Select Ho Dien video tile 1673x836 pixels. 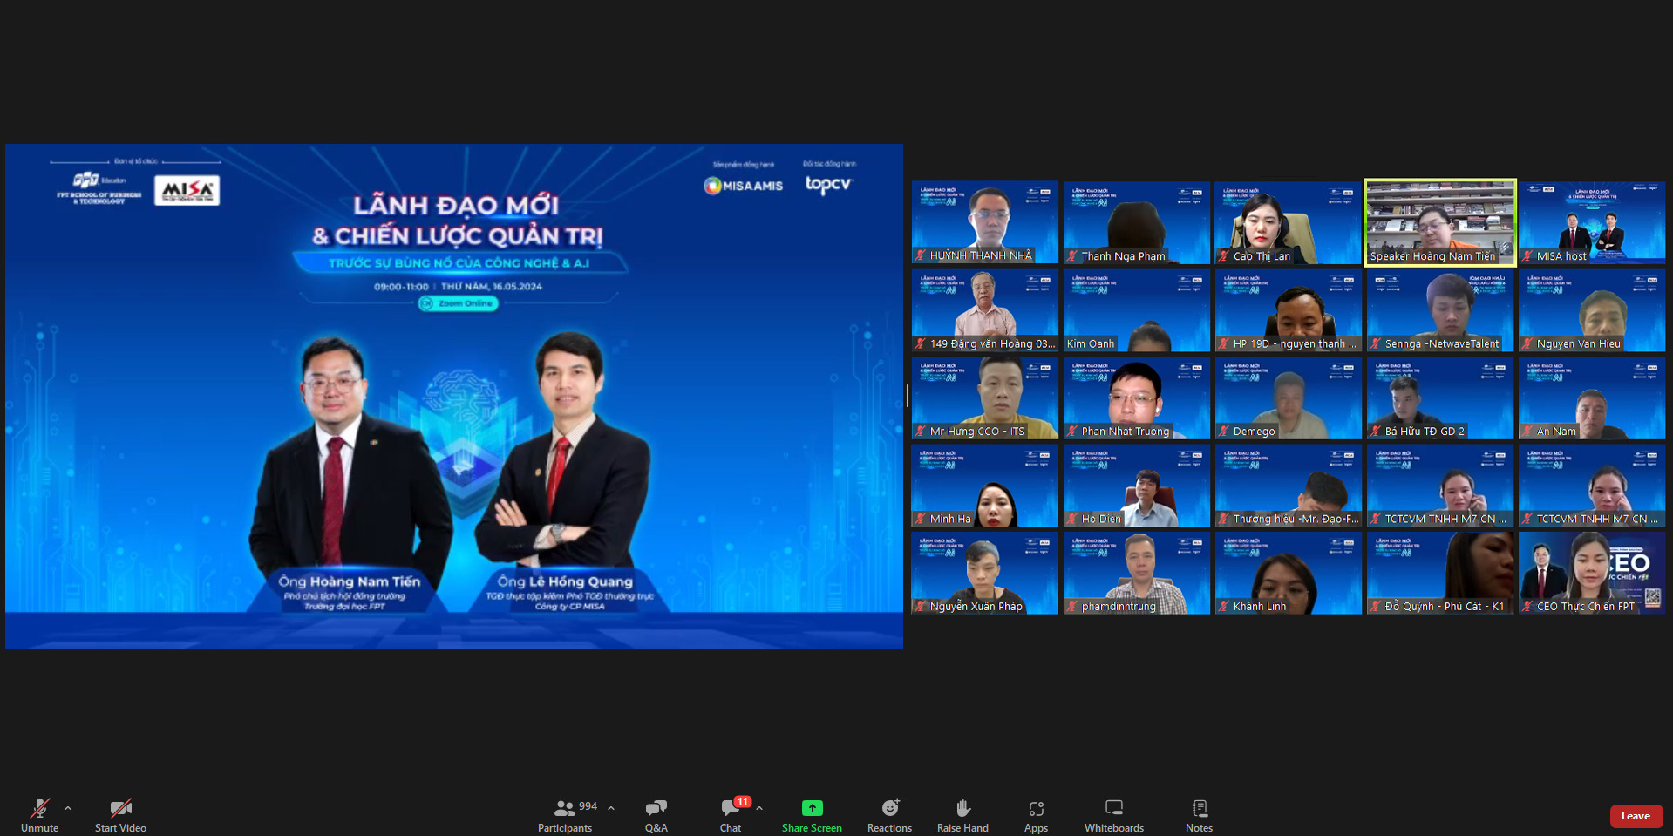coord(1137,486)
